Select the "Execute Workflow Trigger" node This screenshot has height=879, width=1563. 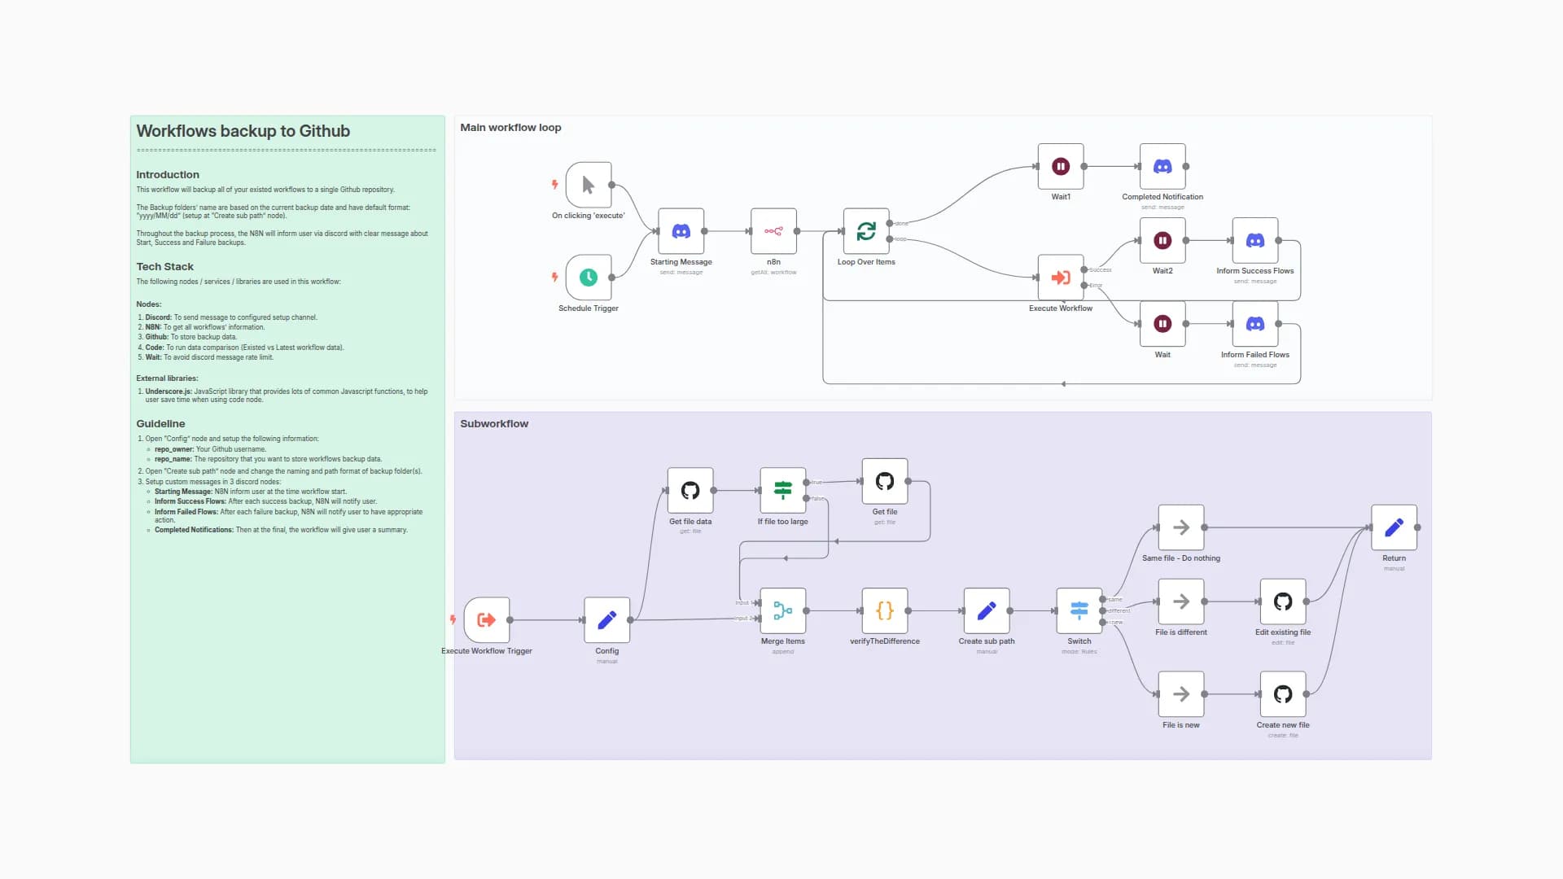[486, 619]
